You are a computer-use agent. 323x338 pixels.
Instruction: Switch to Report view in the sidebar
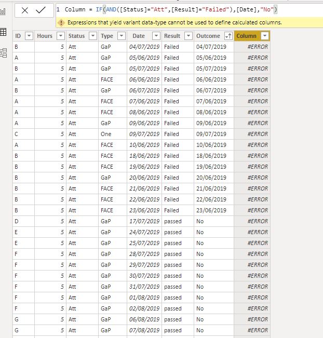(3, 11)
